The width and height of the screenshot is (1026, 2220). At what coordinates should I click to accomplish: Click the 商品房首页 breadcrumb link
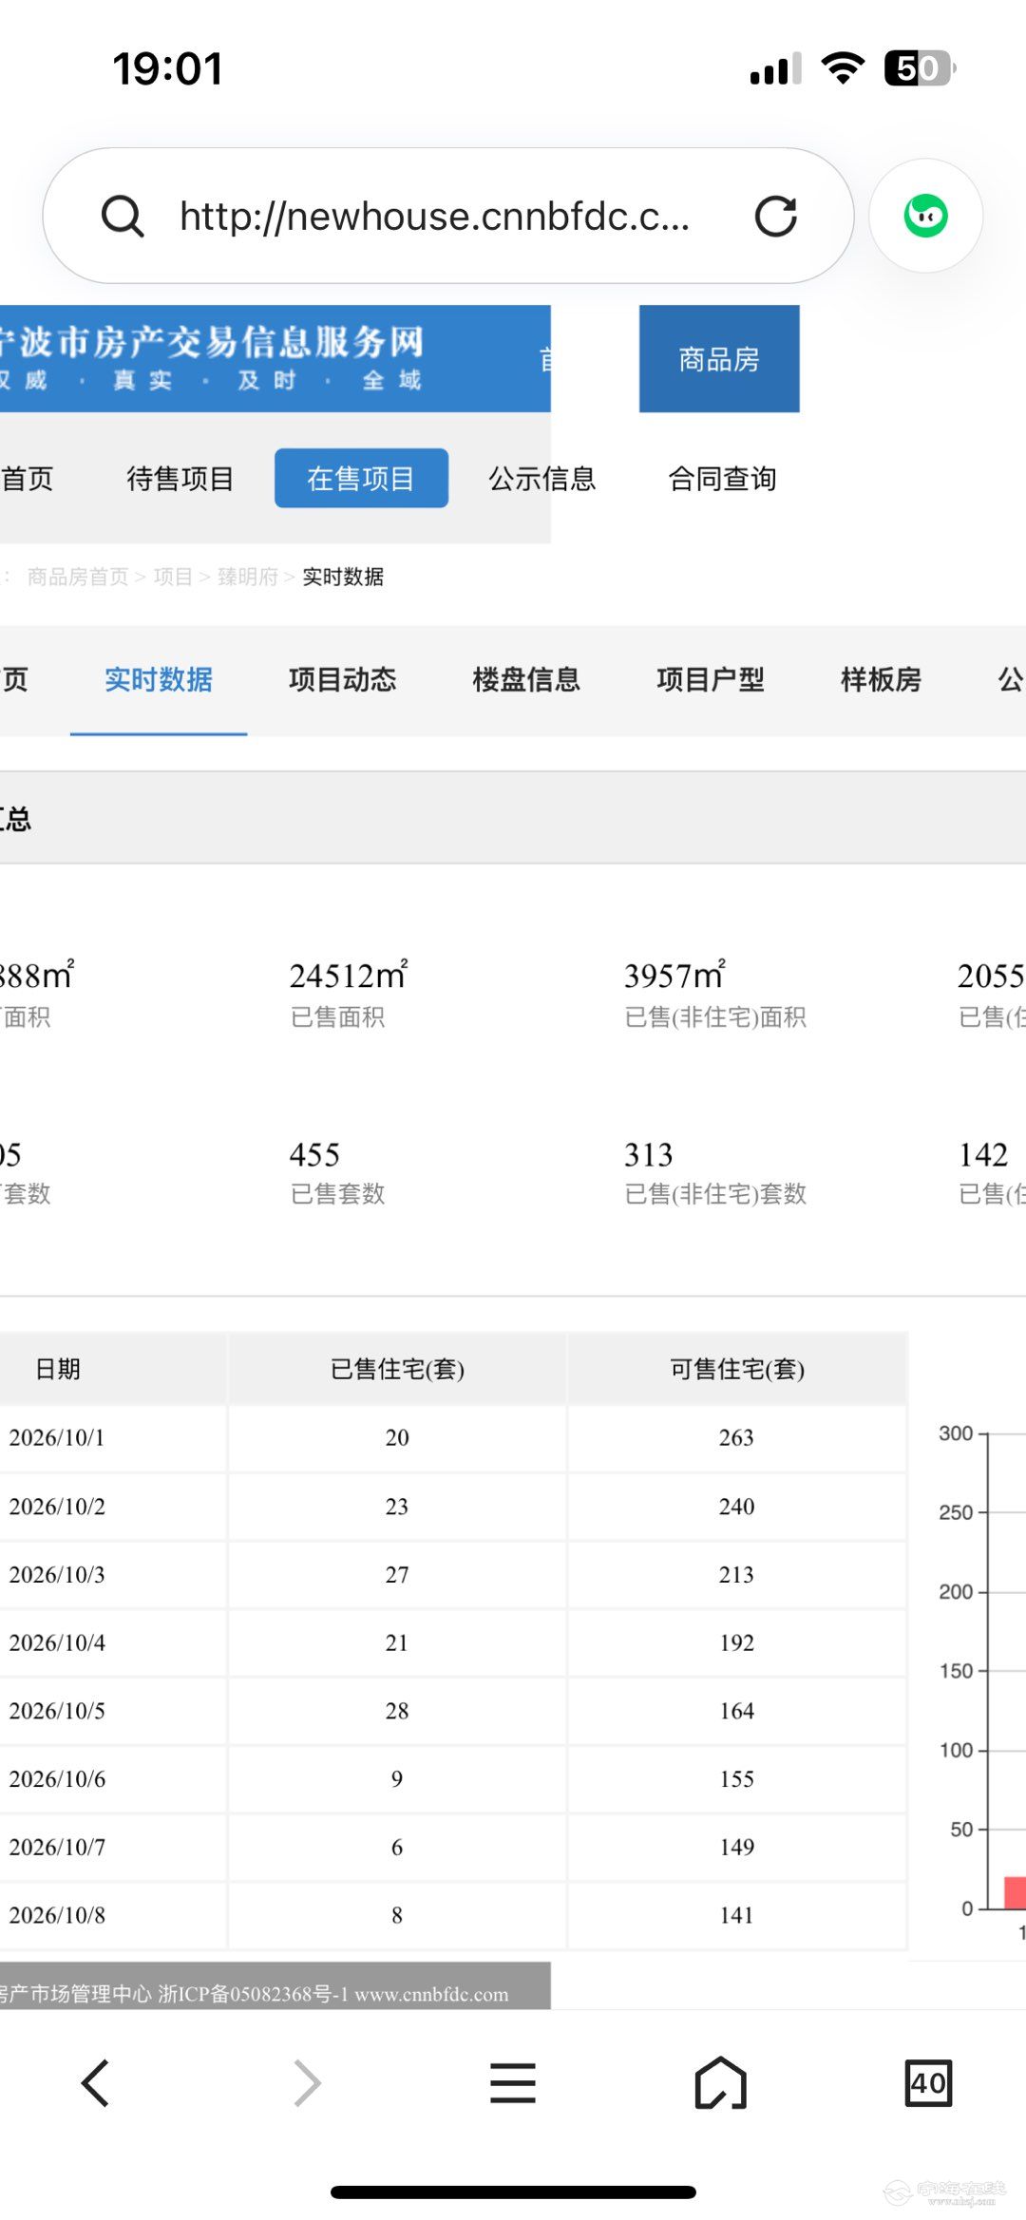pos(78,577)
